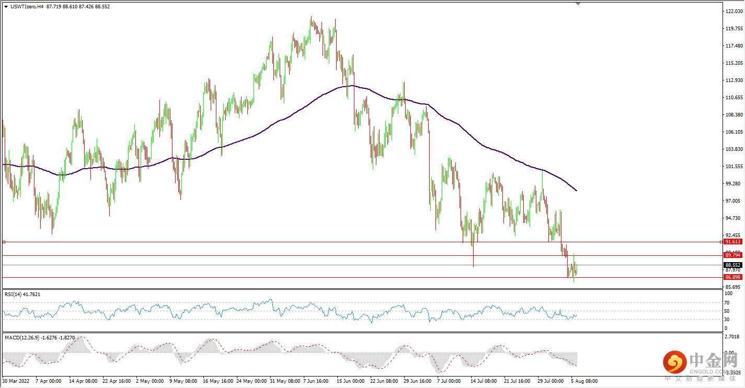
Task: Click the 119.755 price axis label
Action: pyautogui.click(x=734, y=29)
